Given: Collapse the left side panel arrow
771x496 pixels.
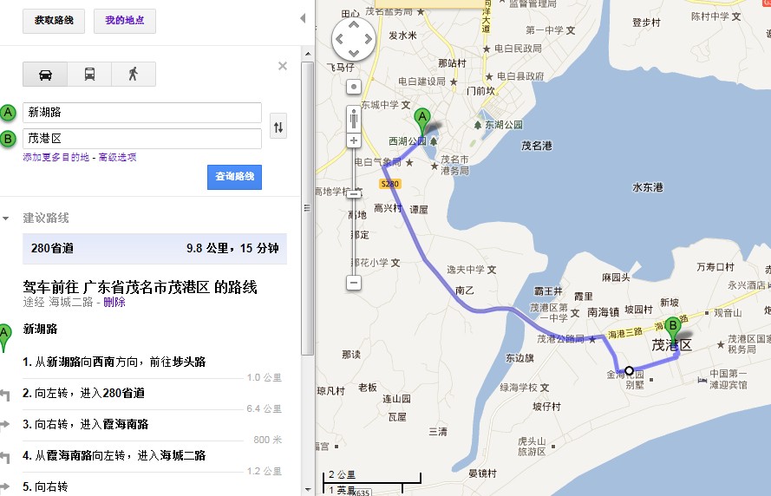Looking at the screenshot, I should click(x=303, y=18).
